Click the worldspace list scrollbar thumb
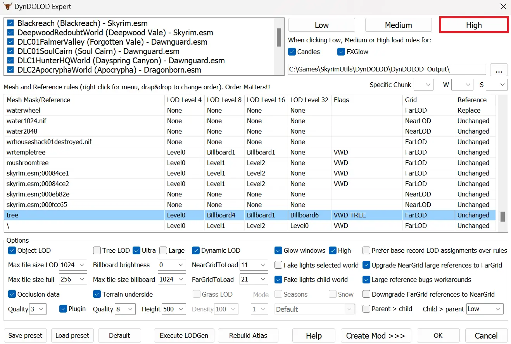Viewport: 511px width, 344px height. pos(279,37)
